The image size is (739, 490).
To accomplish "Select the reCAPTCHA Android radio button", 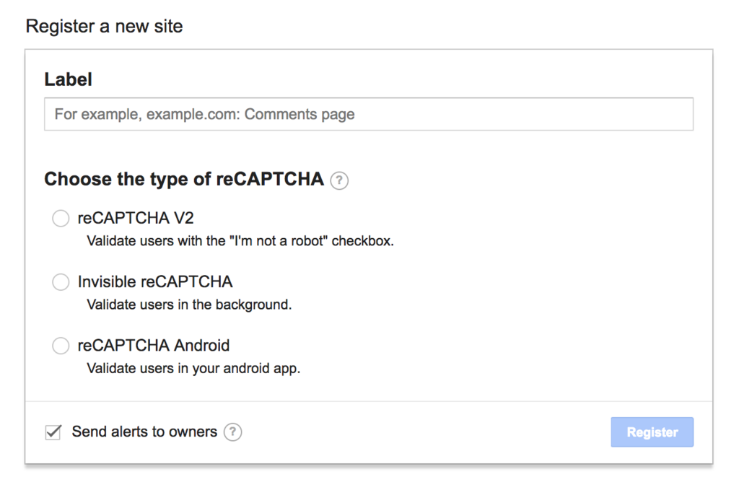I will pyautogui.click(x=61, y=346).
